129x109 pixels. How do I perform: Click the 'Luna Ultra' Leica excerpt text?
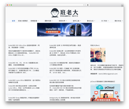pyautogui.click(x=24, y=88)
